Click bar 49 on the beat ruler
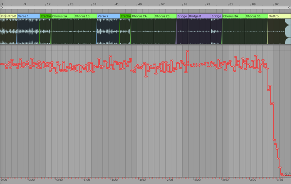Screen dimensions: 291x184 coord(139,4)
